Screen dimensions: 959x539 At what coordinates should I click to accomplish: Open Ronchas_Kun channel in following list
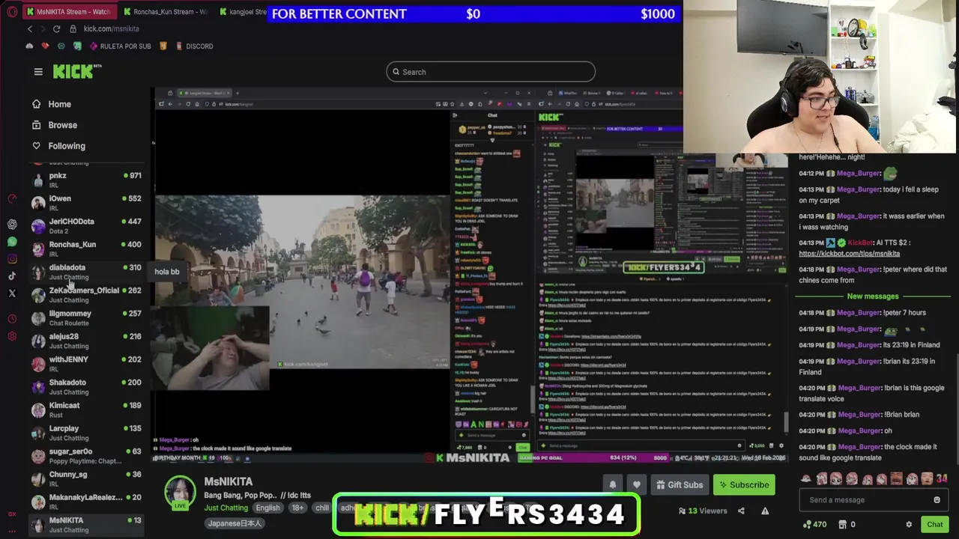(86, 249)
